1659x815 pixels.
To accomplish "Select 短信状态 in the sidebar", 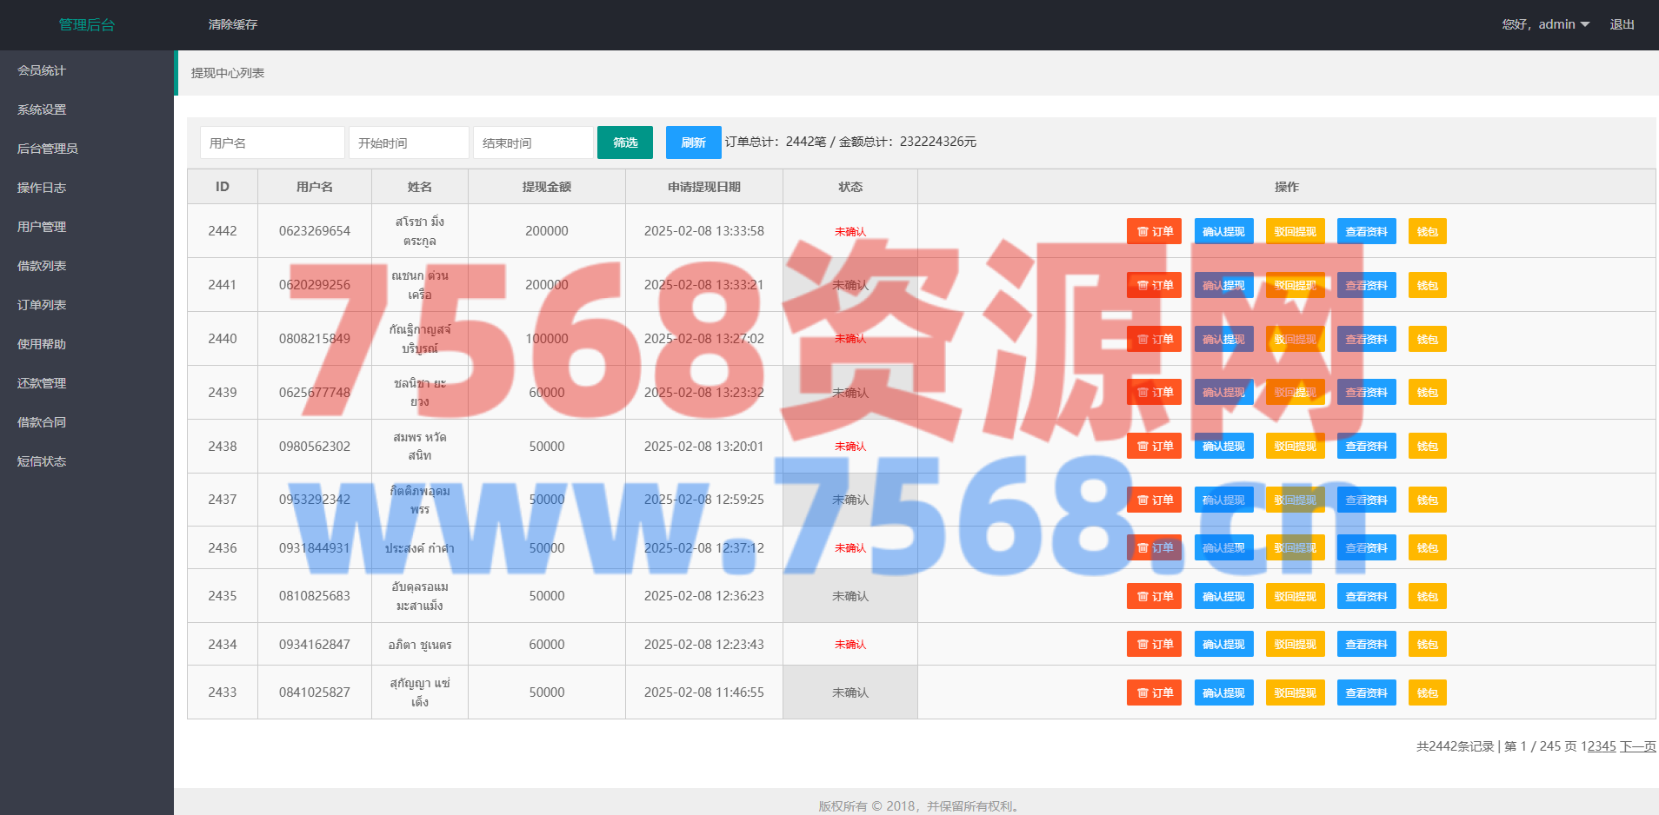I will tap(42, 461).
